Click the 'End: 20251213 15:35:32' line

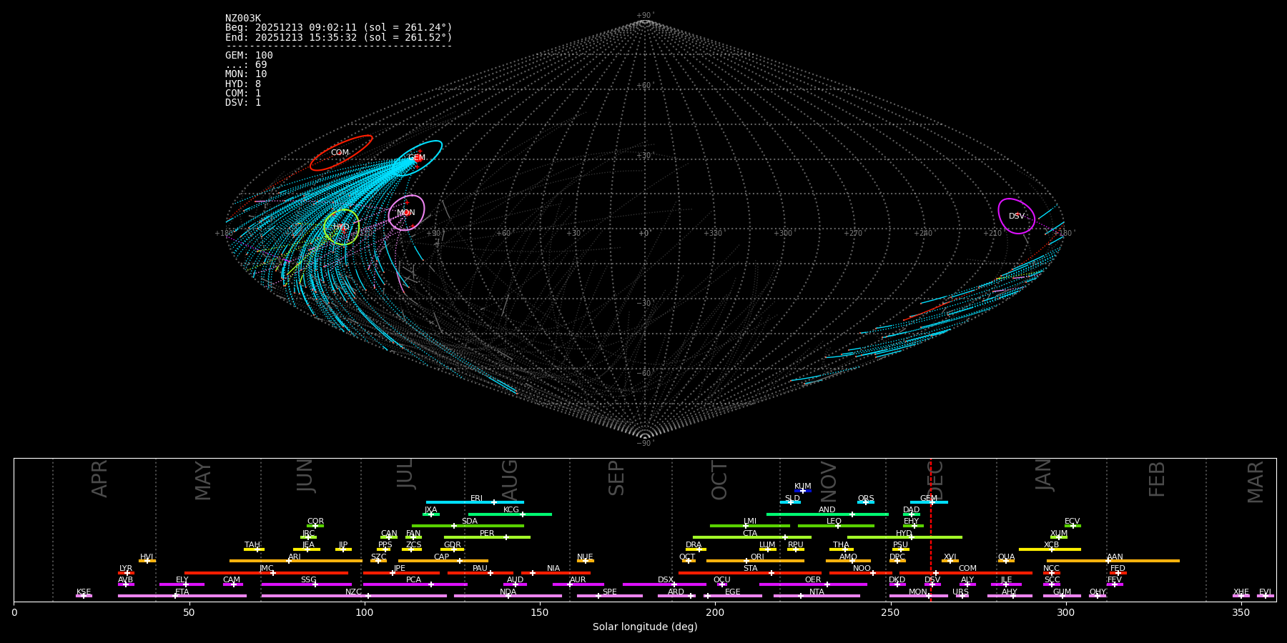pyautogui.click(x=339, y=37)
